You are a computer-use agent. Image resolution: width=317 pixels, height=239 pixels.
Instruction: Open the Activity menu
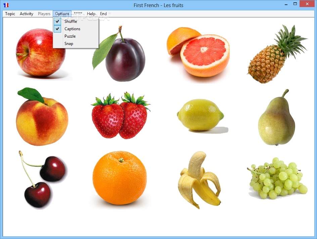coord(27,14)
